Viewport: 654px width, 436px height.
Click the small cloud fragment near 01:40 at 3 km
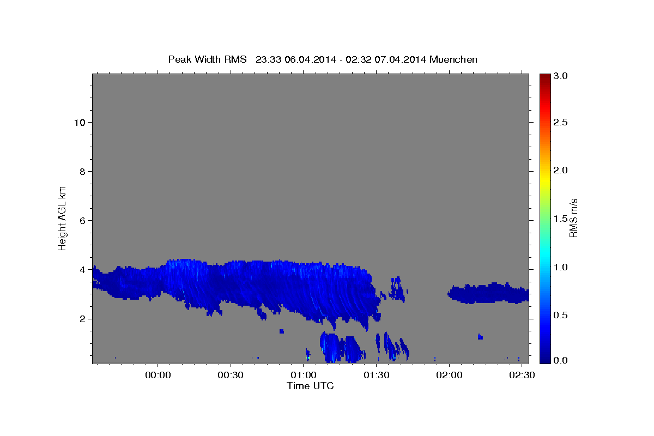point(397,289)
